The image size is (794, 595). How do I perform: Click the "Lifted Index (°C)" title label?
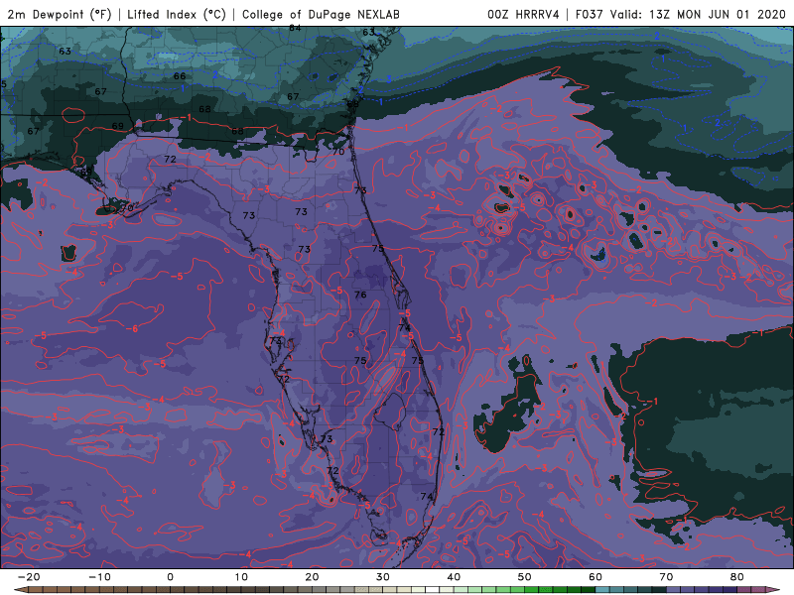177,15
